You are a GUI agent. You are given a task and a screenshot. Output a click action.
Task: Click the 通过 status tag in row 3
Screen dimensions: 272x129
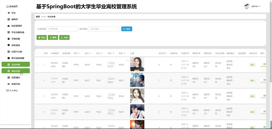252,96
